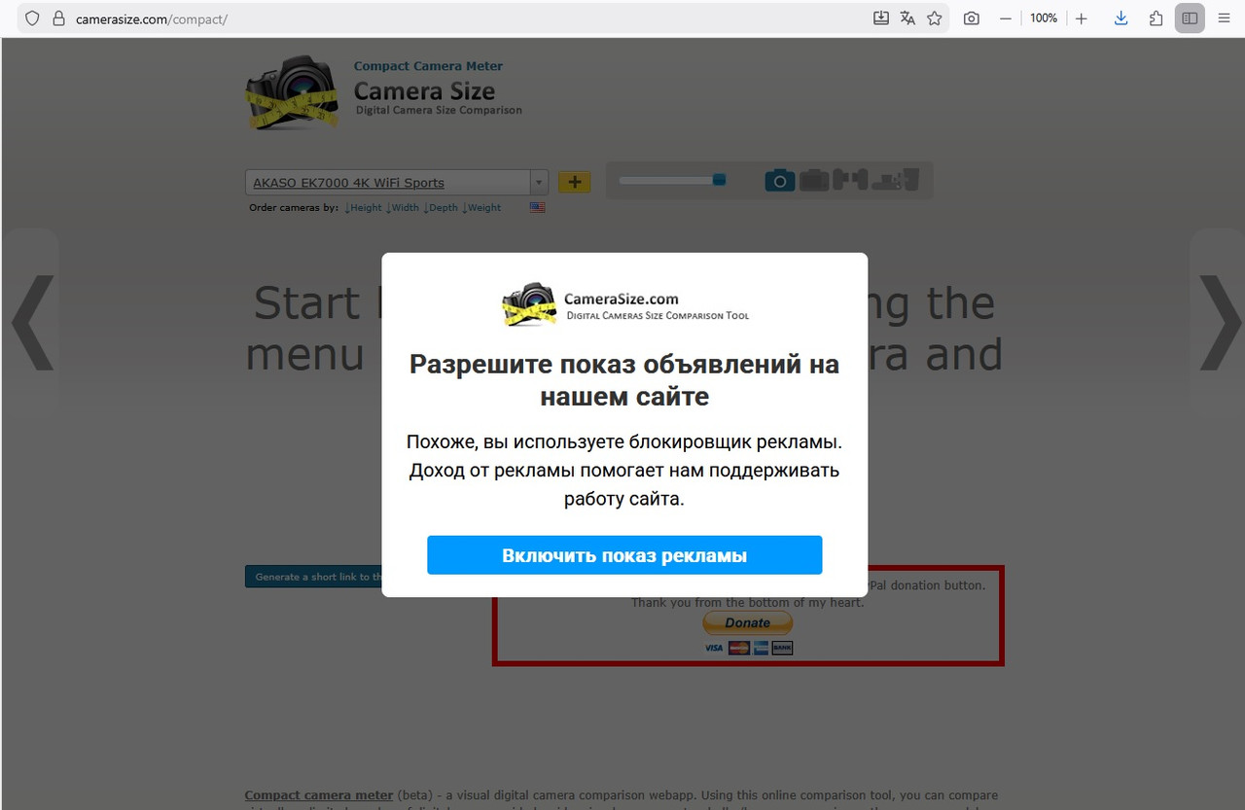The image size is (1245, 810).
Task: Order cameras by Weight
Action: click(481, 207)
